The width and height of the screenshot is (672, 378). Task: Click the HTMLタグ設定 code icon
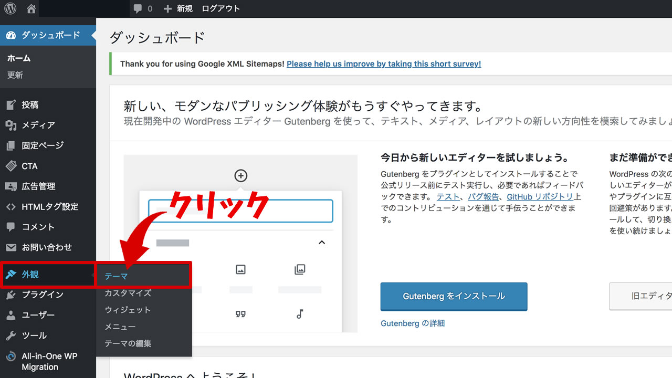tap(11, 207)
